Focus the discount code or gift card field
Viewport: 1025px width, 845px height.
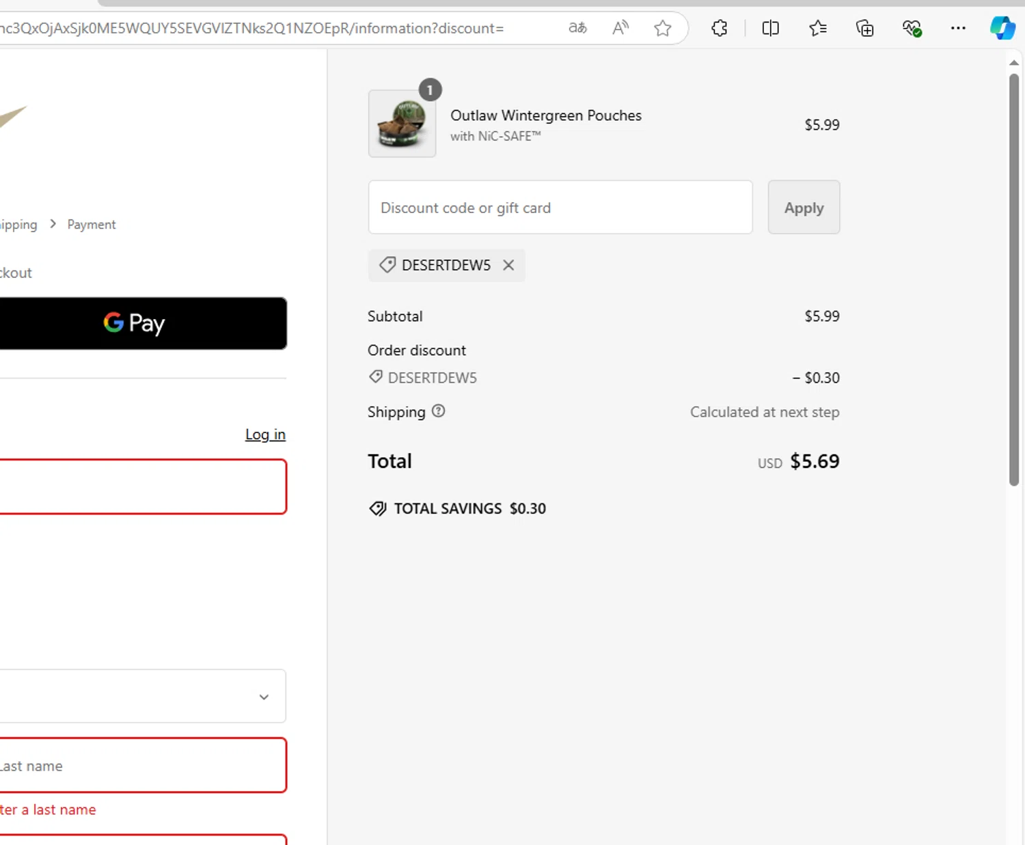click(560, 208)
